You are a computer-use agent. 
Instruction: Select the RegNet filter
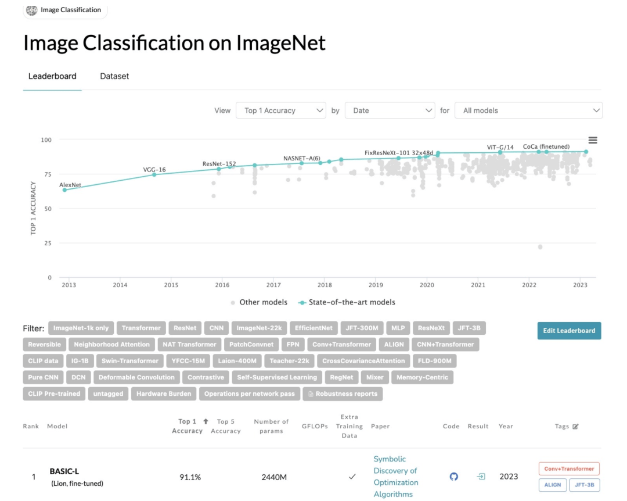coord(341,377)
